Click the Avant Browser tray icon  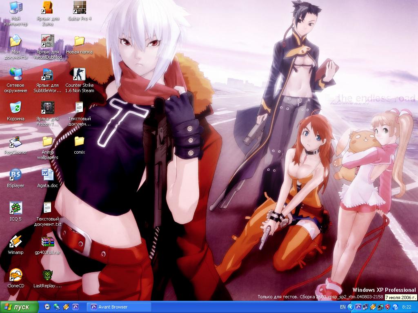(358, 307)
